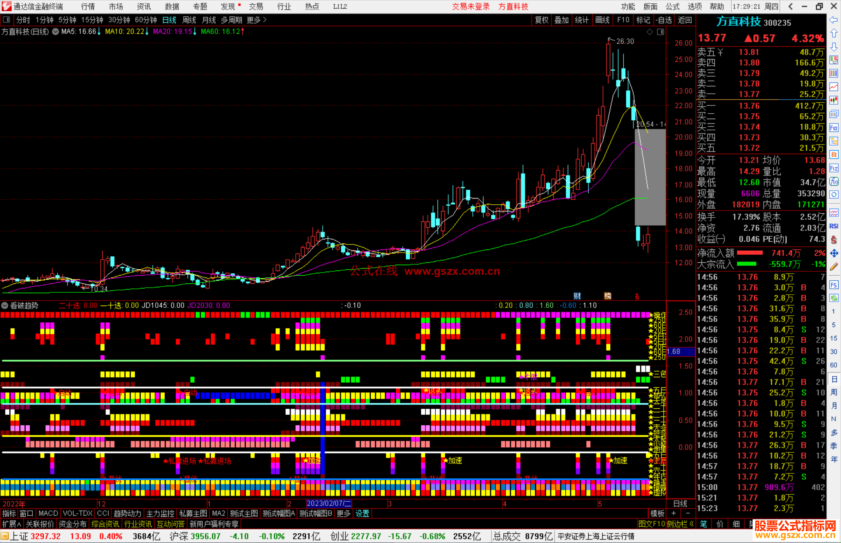
Task: Click the back arrow sidebar icon
Action: pyautogui.click(x=834, y=20)
